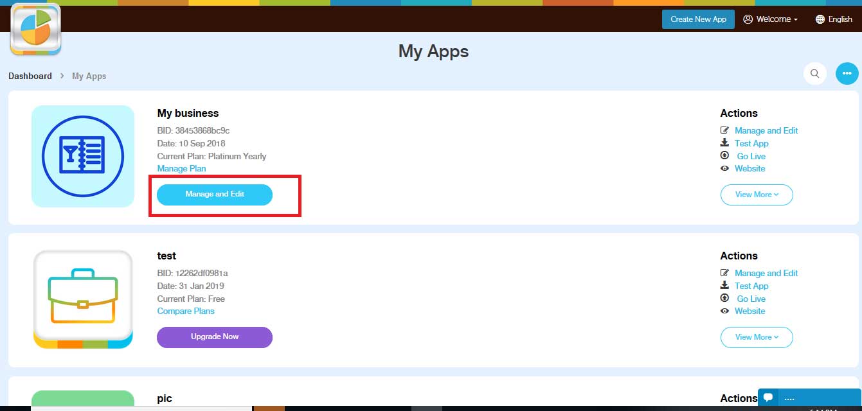Click the ellipsis circle icon below search

coord(847,73)
